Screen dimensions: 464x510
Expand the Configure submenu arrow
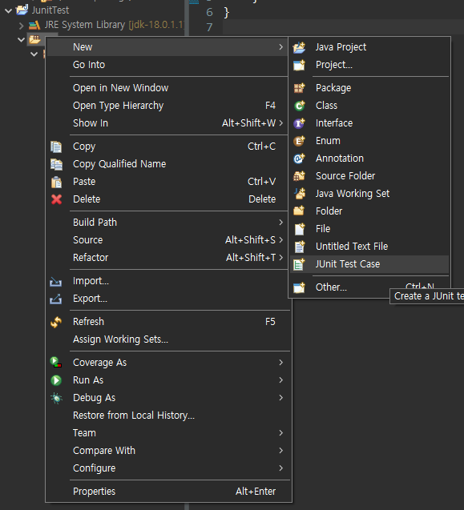pos(280,468)
